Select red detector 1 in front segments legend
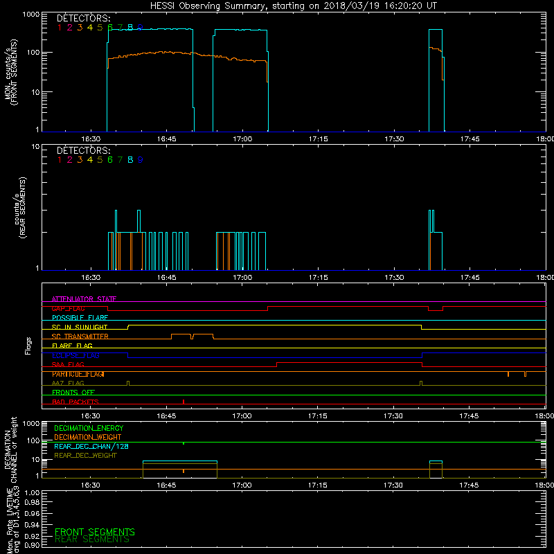Screen dimensions: 554x554 [x=60, y=28]
